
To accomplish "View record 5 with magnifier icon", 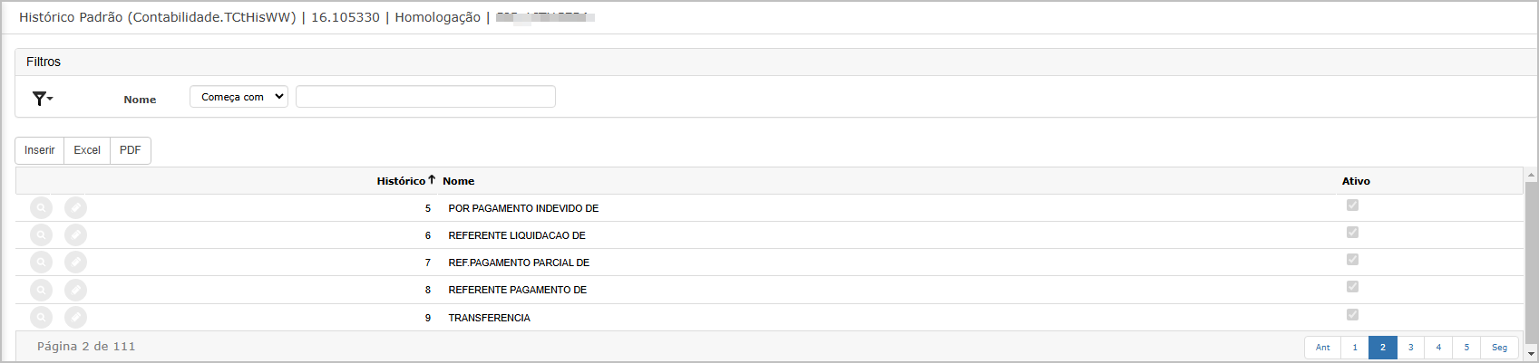I will pos(41,208).
